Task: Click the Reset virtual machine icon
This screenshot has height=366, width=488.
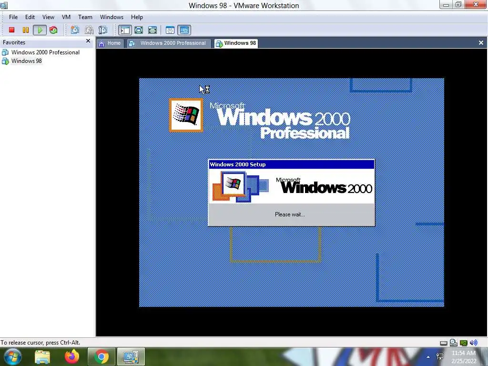Action: click(x=53, y=30)
